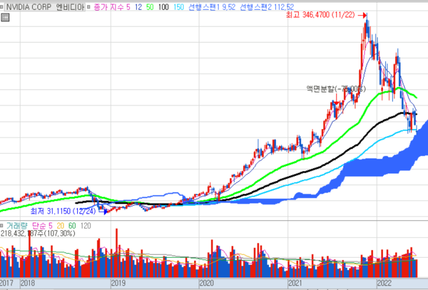This screenshot has width=428, height=290.
Task: Click the 2020 year label on time axis
Action: [207, 283]
